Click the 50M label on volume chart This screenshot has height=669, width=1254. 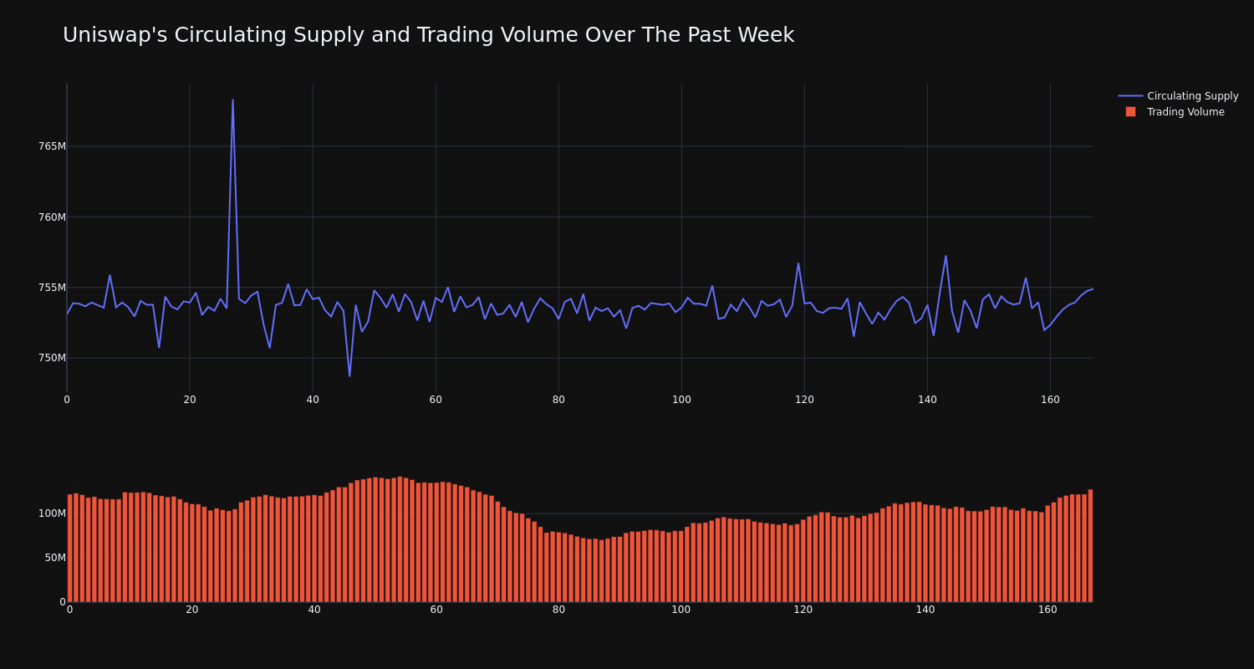tap(55, 558)
